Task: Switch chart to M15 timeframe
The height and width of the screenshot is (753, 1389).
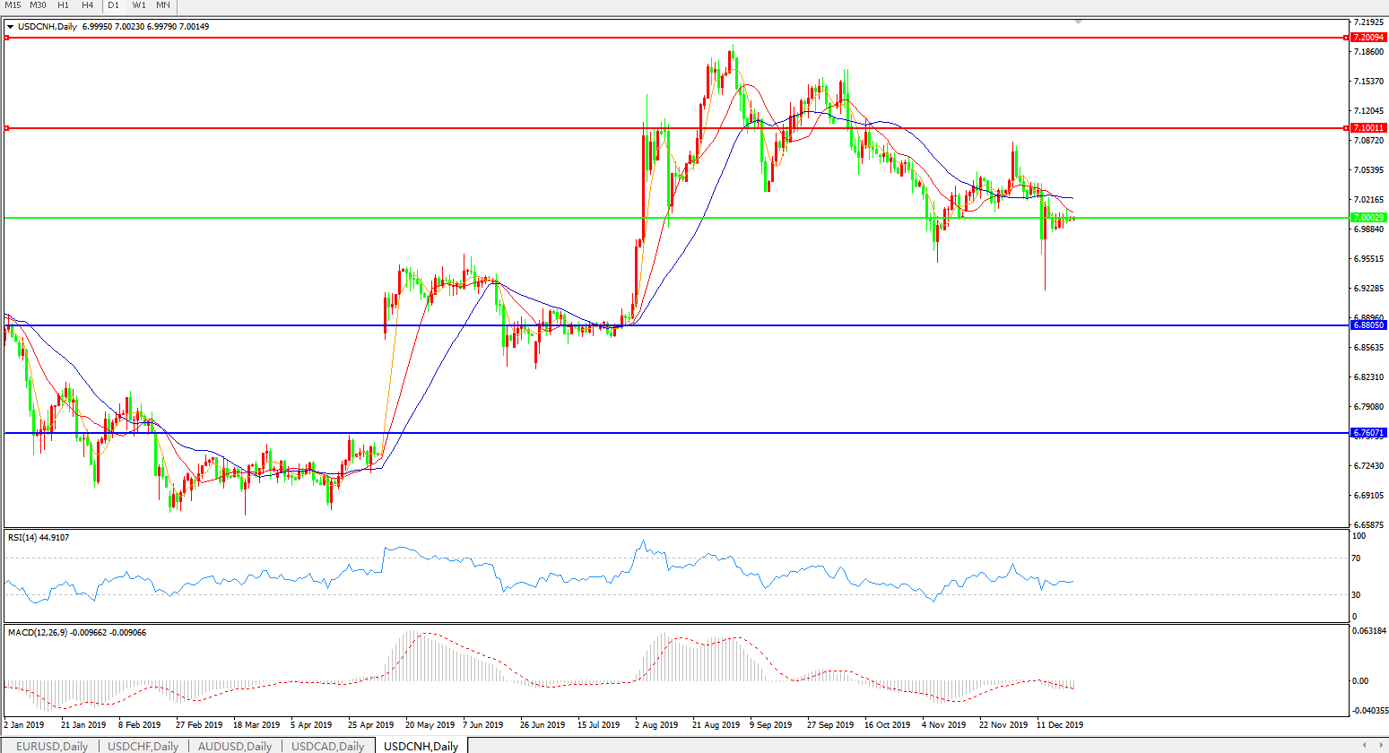Action: coord(13,5)
